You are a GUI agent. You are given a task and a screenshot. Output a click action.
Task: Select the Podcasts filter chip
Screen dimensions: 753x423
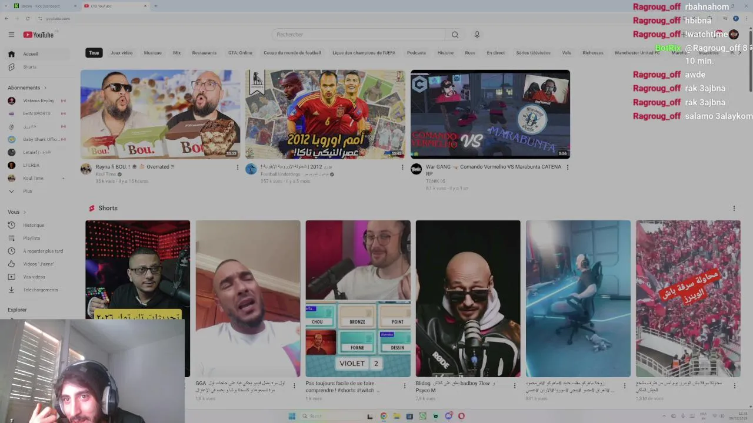point(417,53)
